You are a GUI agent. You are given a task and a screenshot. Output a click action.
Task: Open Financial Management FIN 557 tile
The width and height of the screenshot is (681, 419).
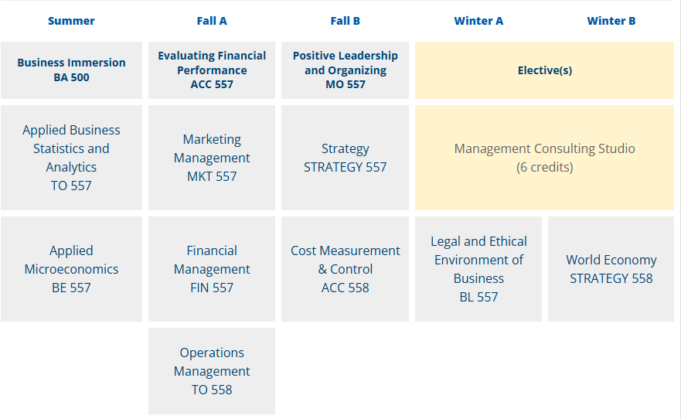coord(212,269)
